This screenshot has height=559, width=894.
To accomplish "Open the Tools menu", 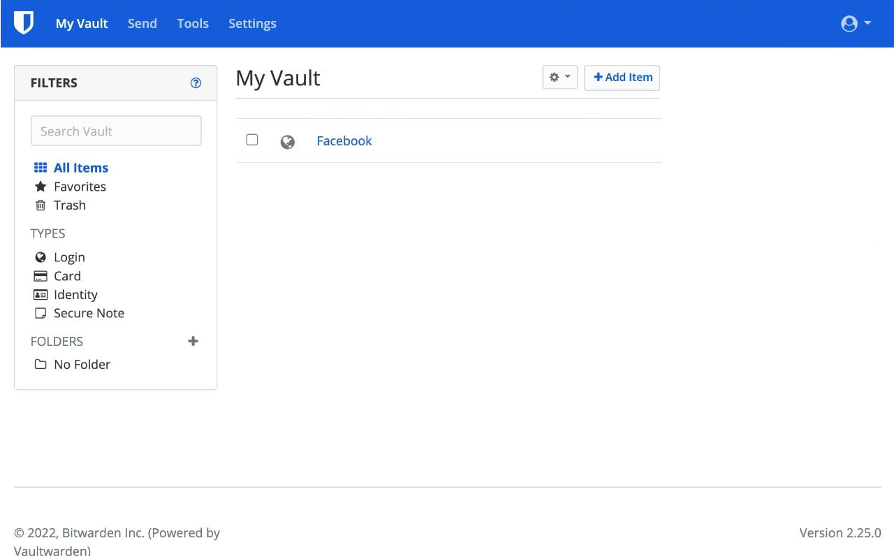I will tap(193, 24).
